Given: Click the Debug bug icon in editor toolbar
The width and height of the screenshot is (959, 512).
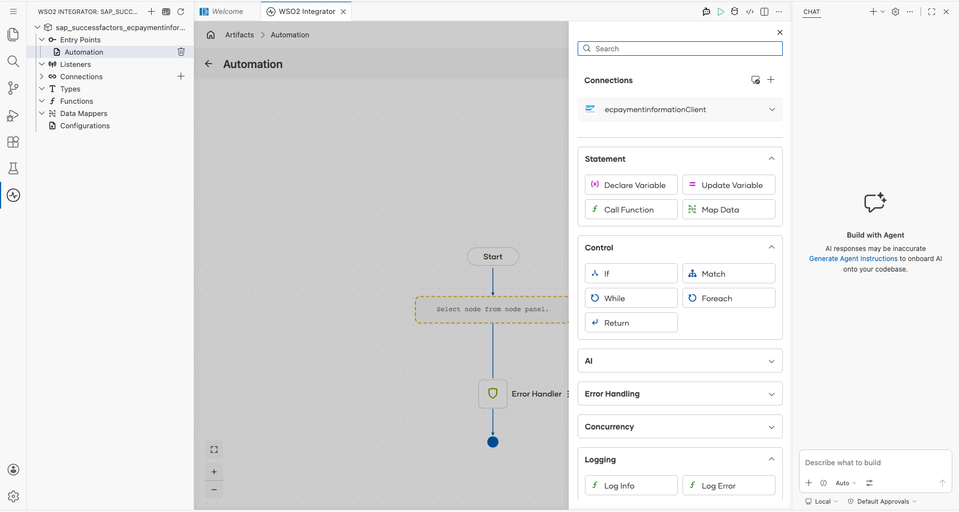Looking at the screenshot, I should tap(735, 12).
